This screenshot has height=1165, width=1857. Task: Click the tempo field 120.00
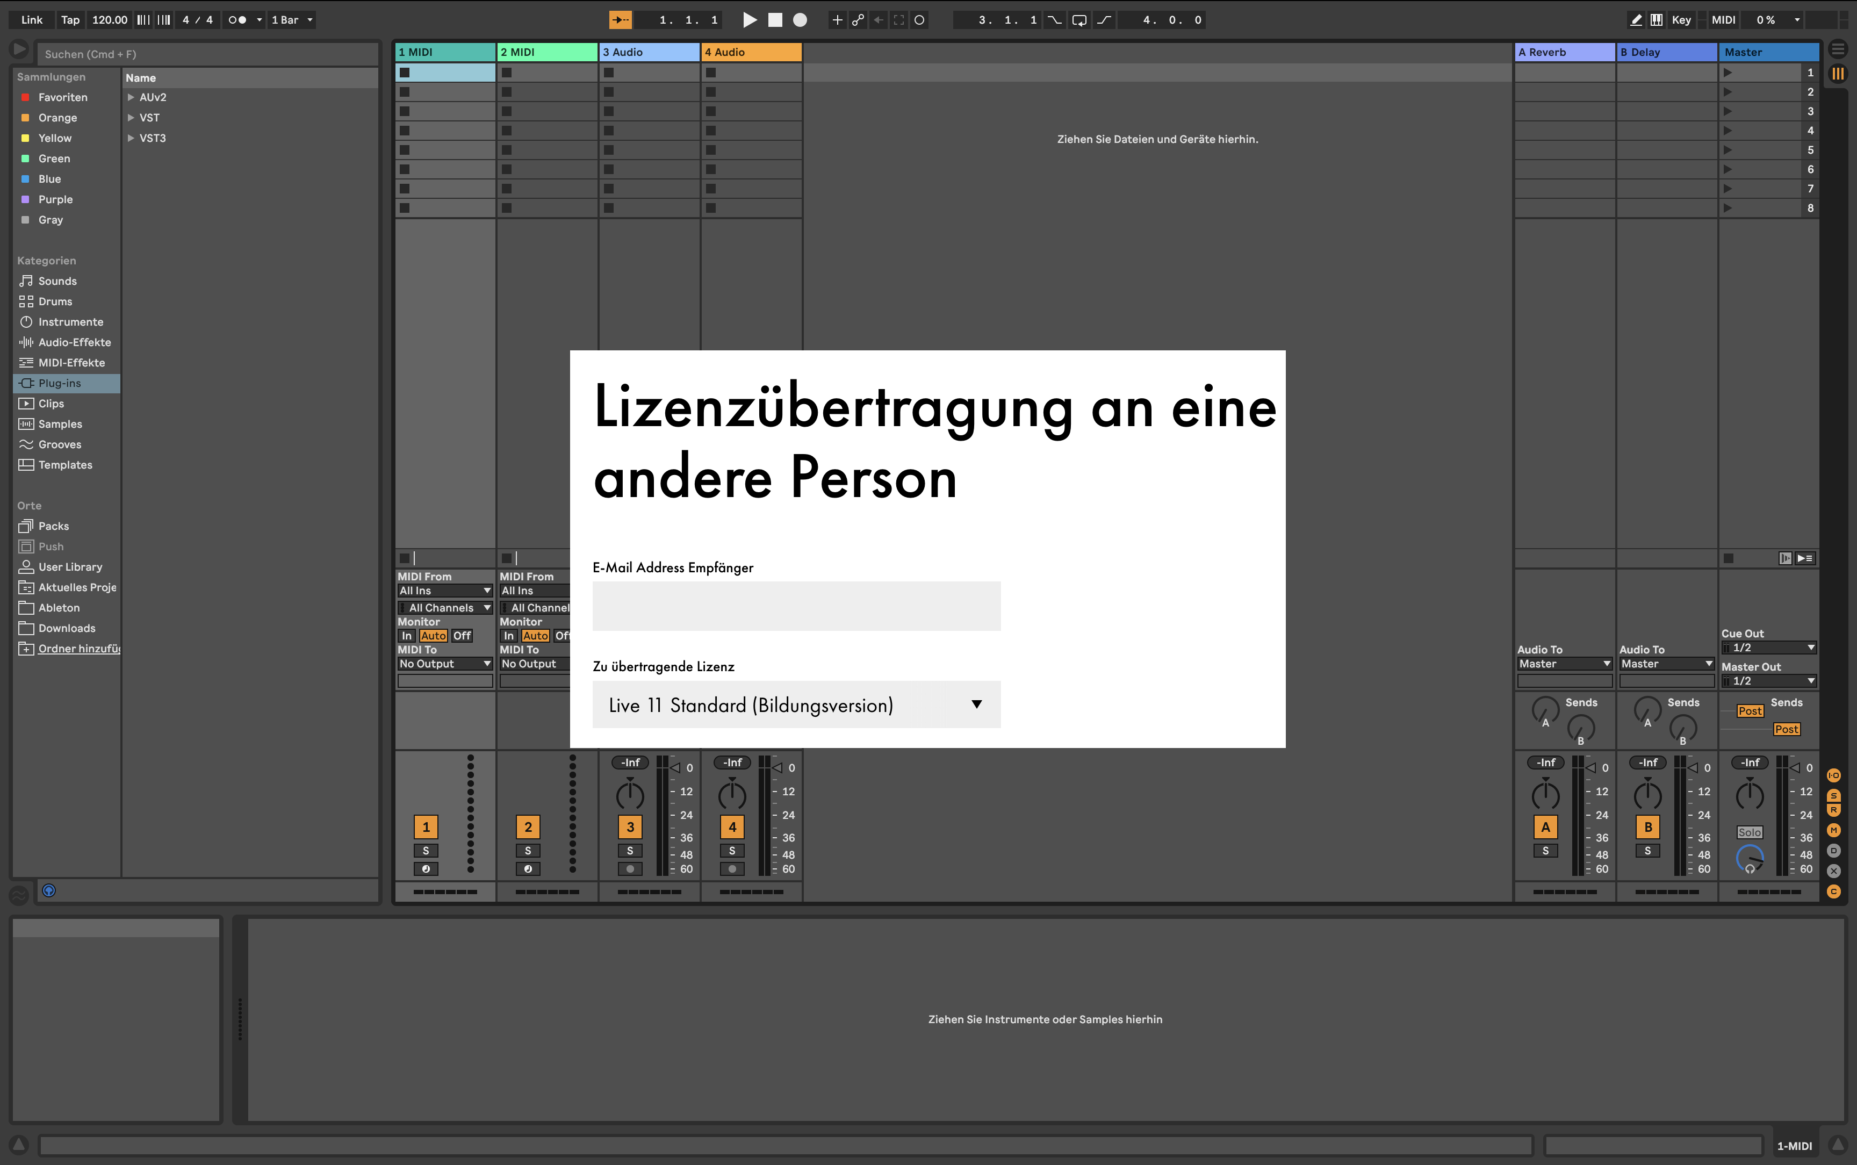pyautogui.click(x=110, y=20)
